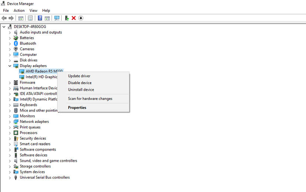Click the blue Help toolbar icon

click(40, 18)
